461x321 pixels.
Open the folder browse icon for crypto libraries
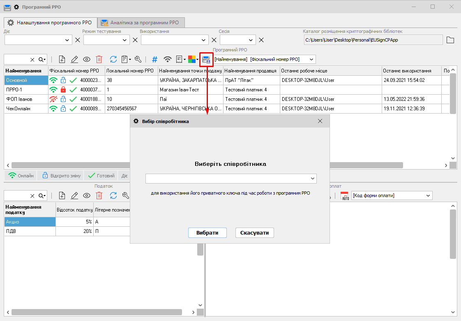coord(450,40)
